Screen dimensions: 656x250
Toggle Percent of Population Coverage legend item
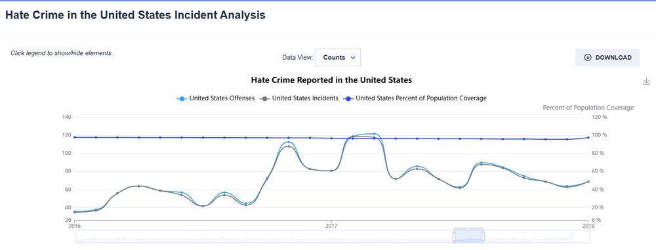415,98
